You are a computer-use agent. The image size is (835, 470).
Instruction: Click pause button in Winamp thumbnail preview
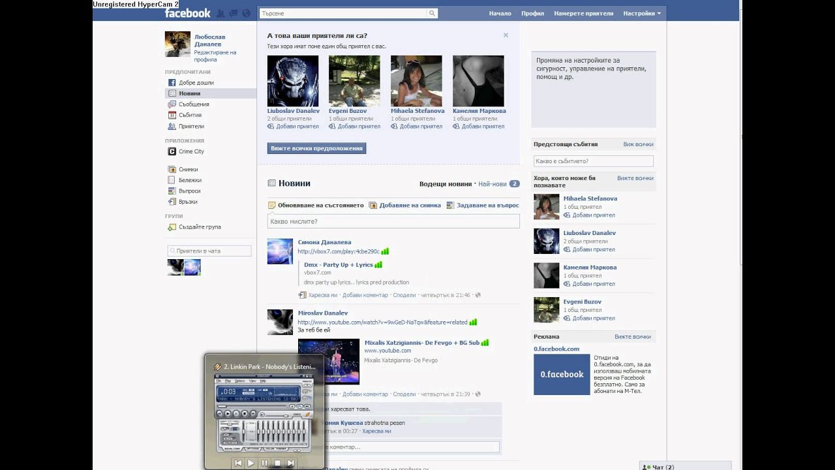pos(264,463)
